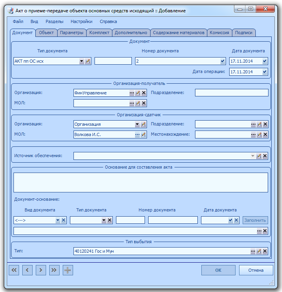Expand the Вид документа dropdown
Screen dimensions: 282x292
click(58, 220)
